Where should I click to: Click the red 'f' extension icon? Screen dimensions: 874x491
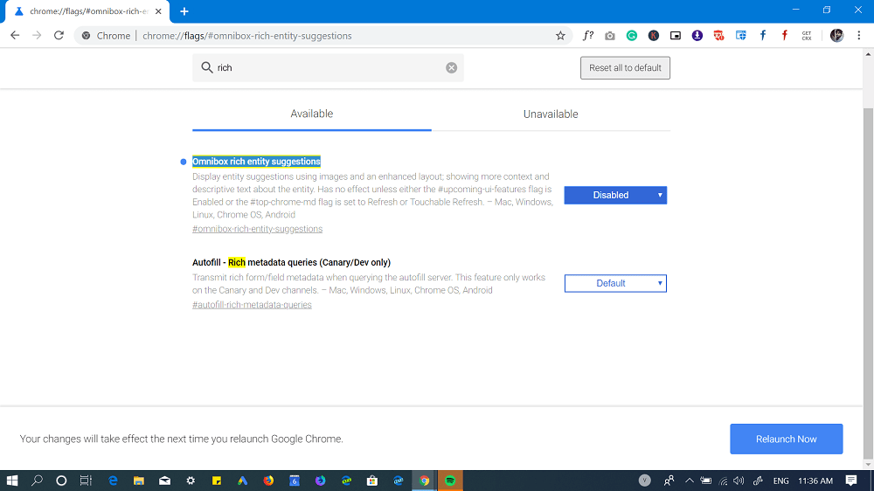click(x=784, y=36)
